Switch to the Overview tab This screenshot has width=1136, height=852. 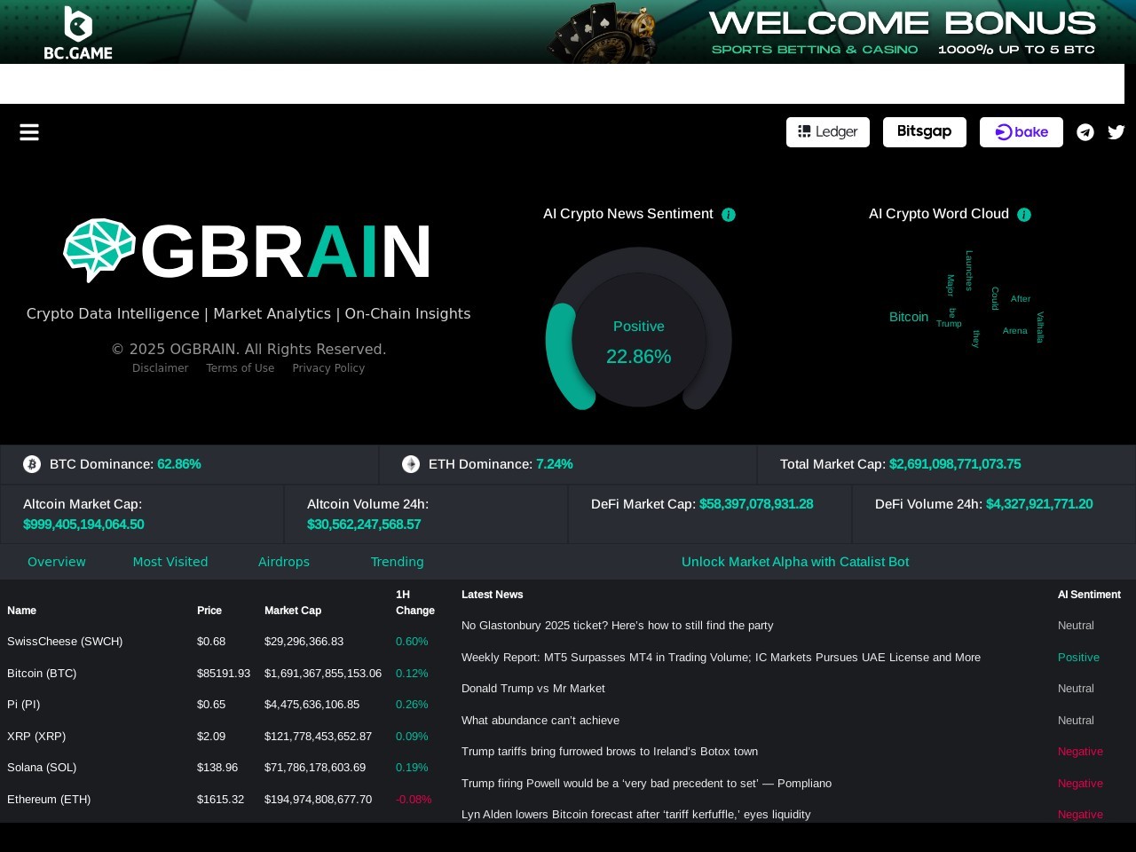click(x=57, y=562)
